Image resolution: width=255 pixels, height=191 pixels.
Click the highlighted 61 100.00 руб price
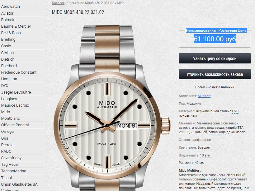tap(215, 39)
